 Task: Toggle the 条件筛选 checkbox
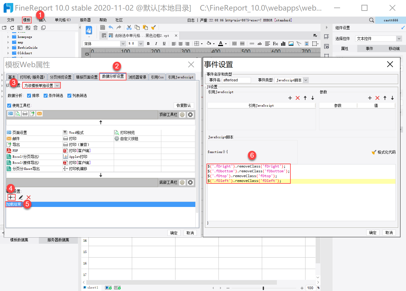(x=46, y=96)
